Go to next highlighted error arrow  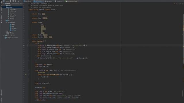click(183, 4)
